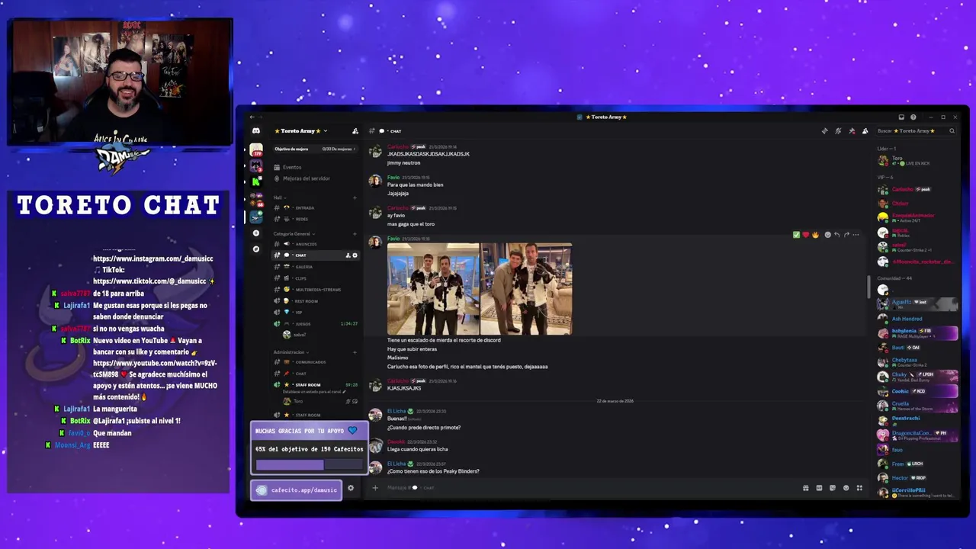Open more options on the hovered message

(856, 235)
